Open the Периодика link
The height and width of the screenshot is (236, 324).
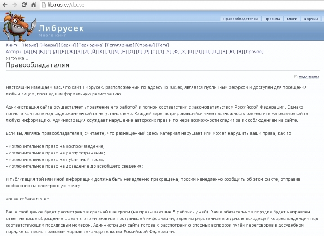click(90, 45)
